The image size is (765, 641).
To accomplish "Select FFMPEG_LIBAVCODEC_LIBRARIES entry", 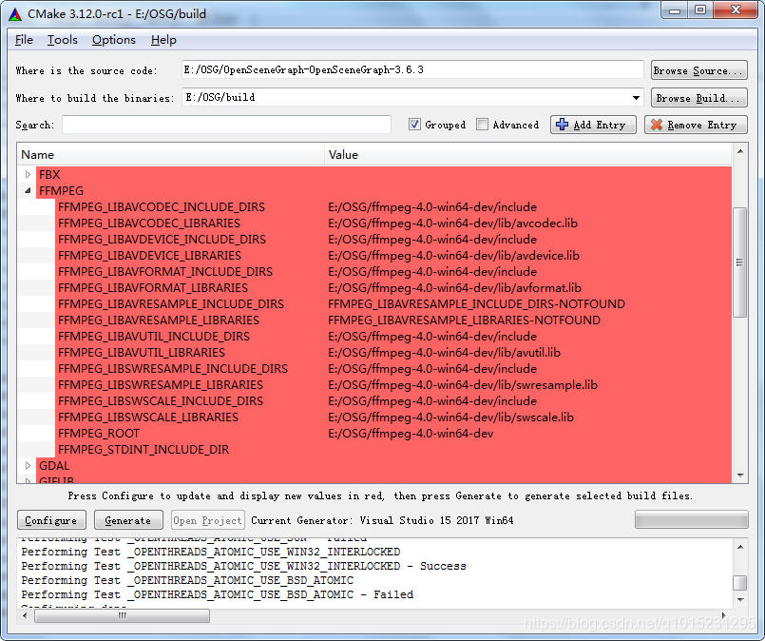I will point(149,223).
